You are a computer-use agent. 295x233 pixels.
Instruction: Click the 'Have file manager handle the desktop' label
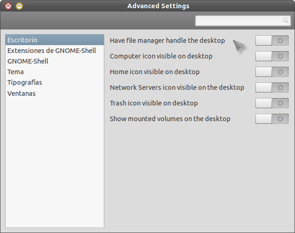167,41
